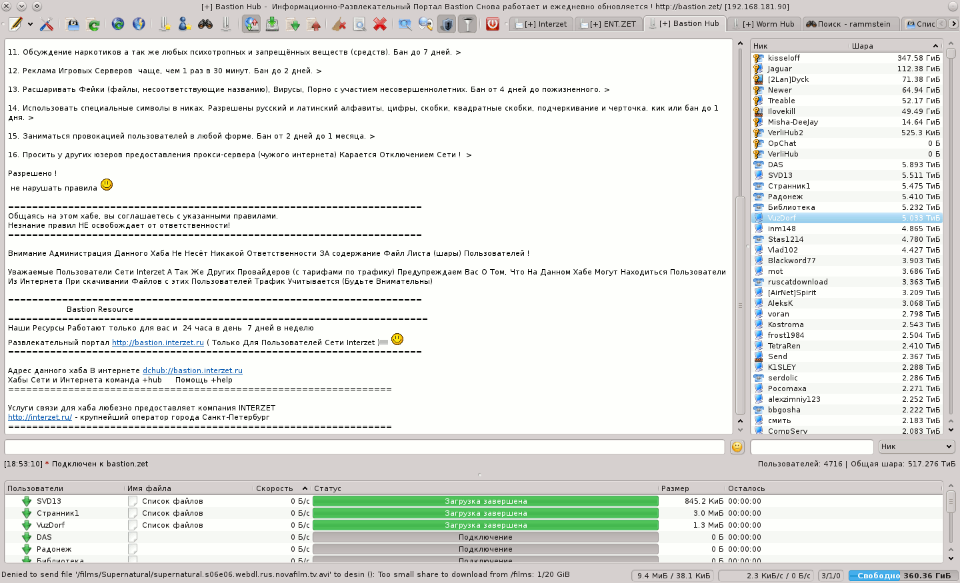The height and width of the screenshot is (583, 960).
Task: Toggle the shield anti-spam button
Action: [446, 25]
